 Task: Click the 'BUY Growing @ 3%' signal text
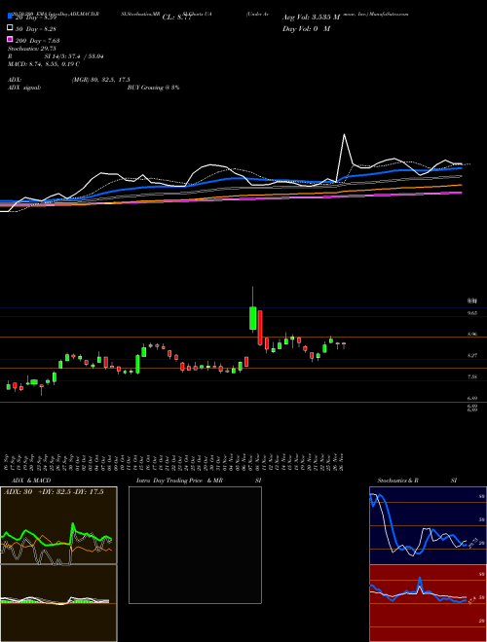153,88
